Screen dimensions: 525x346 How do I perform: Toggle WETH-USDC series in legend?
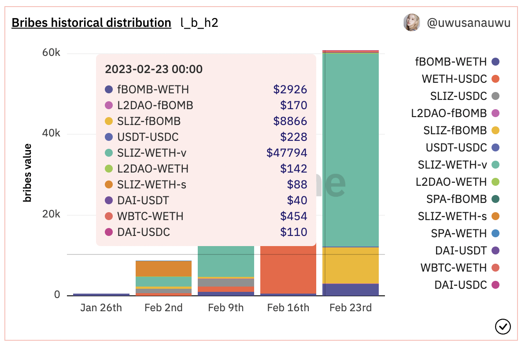(x=460, y=79)
